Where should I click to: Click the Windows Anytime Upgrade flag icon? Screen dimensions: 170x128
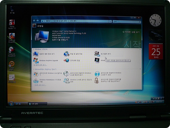coord(36,60)
